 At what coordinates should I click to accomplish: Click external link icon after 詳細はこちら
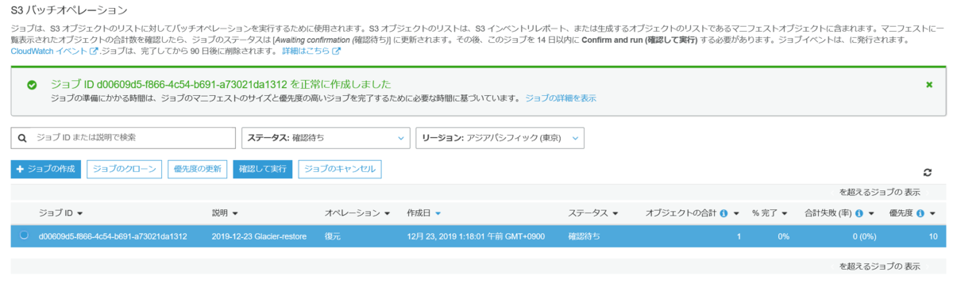click(336, 51)
